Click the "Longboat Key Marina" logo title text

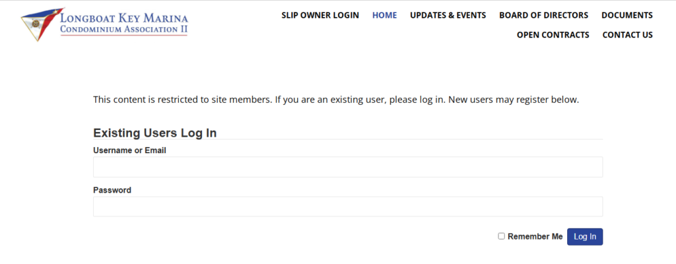[123, 17]
